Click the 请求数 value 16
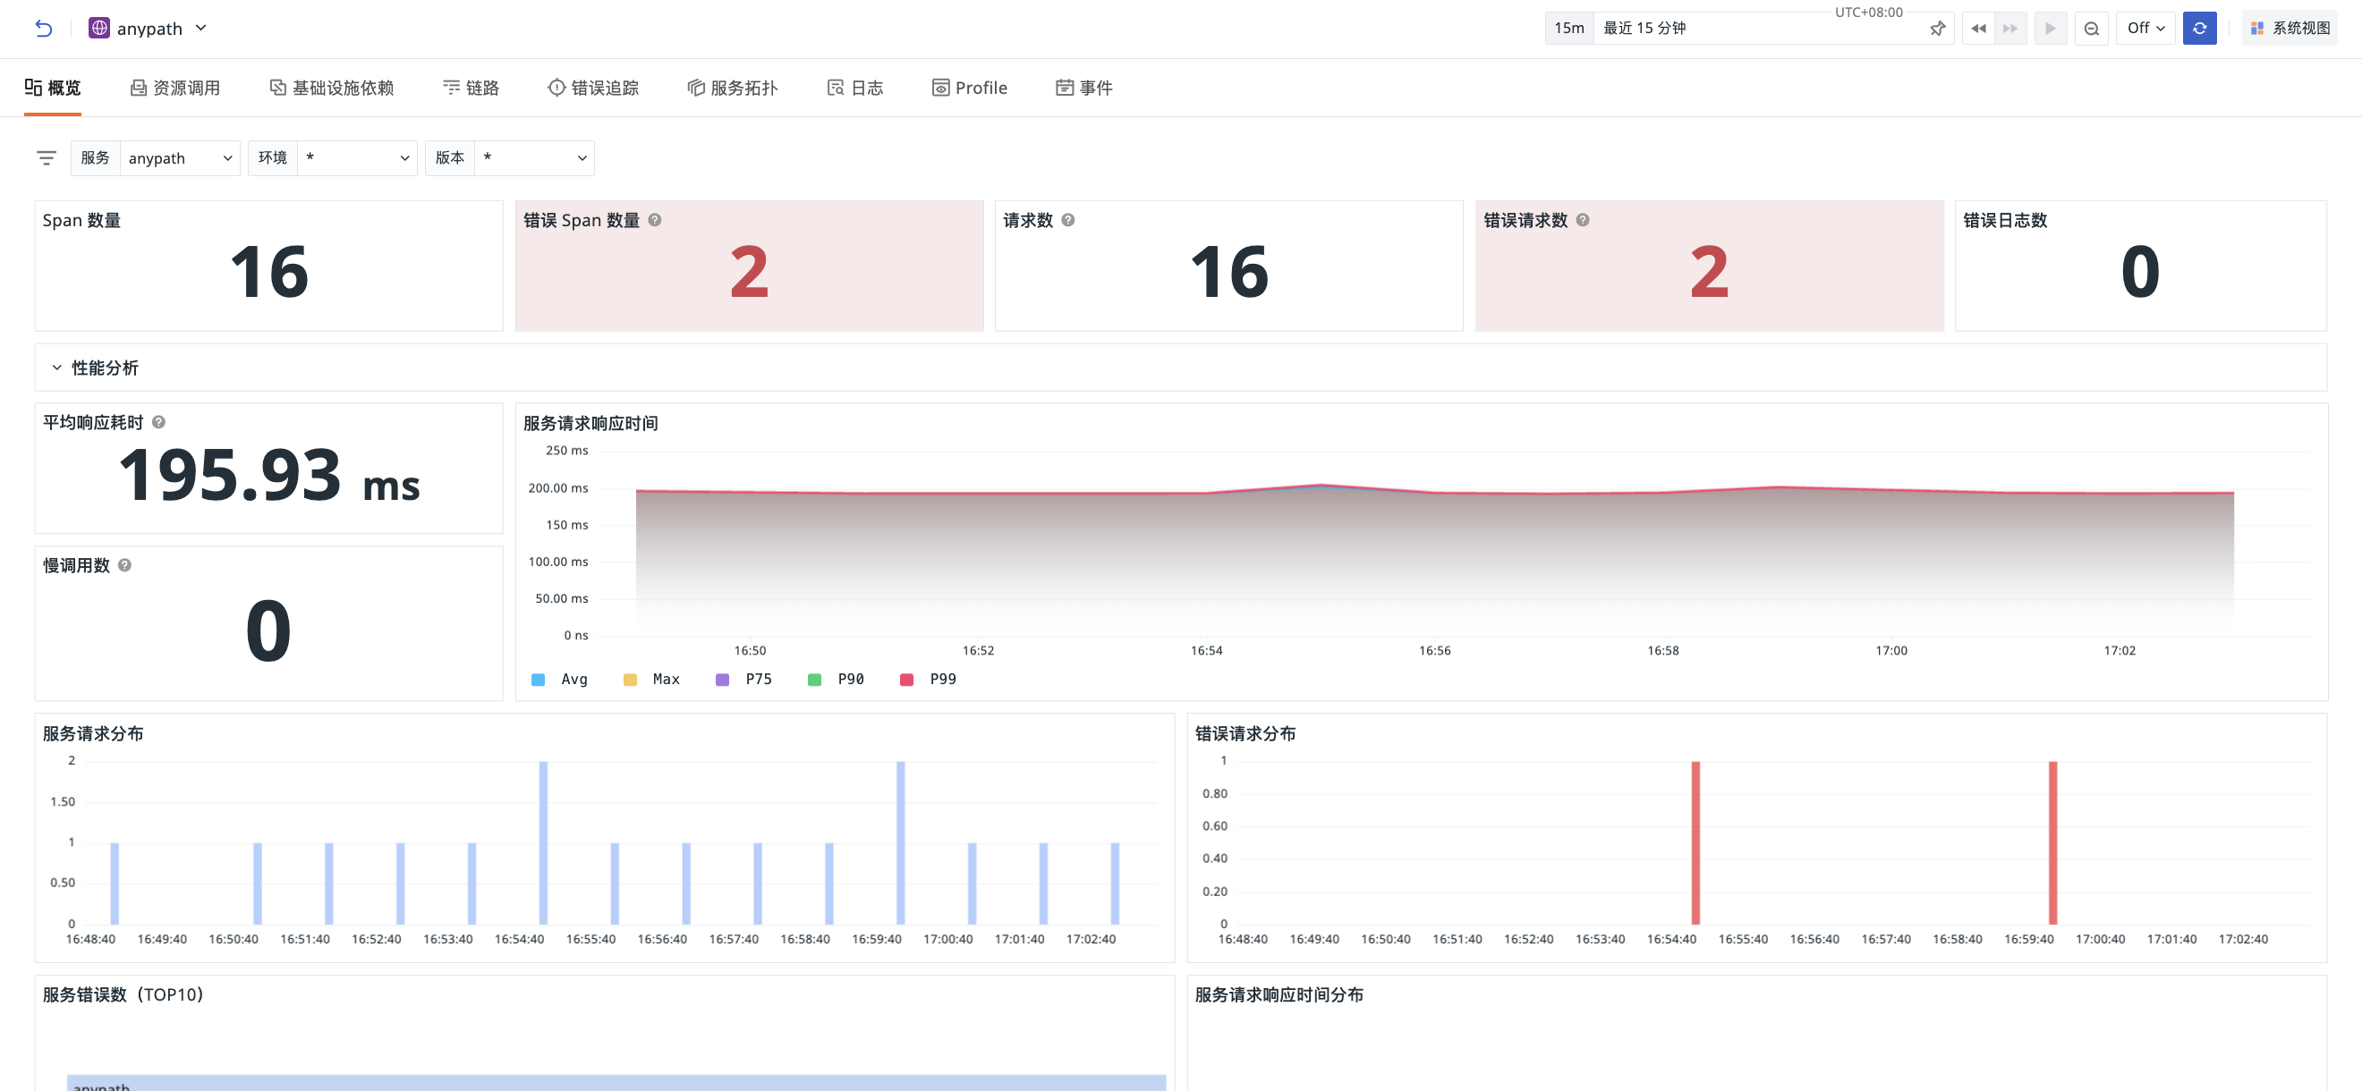Screen dimensions: 2362x1091 pos(1228,272)
